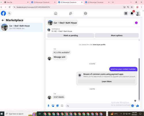Viewport: 144px width, 116px height.
Task: Click the voice clip microphone icon
Action: [x=49, y=106]
